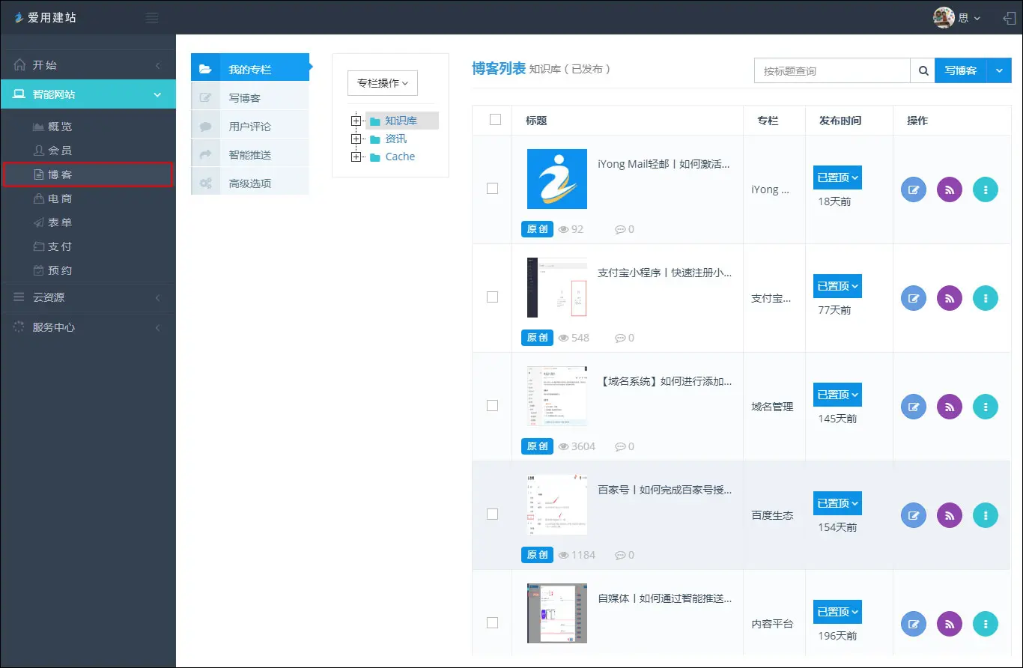
Task: Check the box for iYong Mail post
Action: 492,189
